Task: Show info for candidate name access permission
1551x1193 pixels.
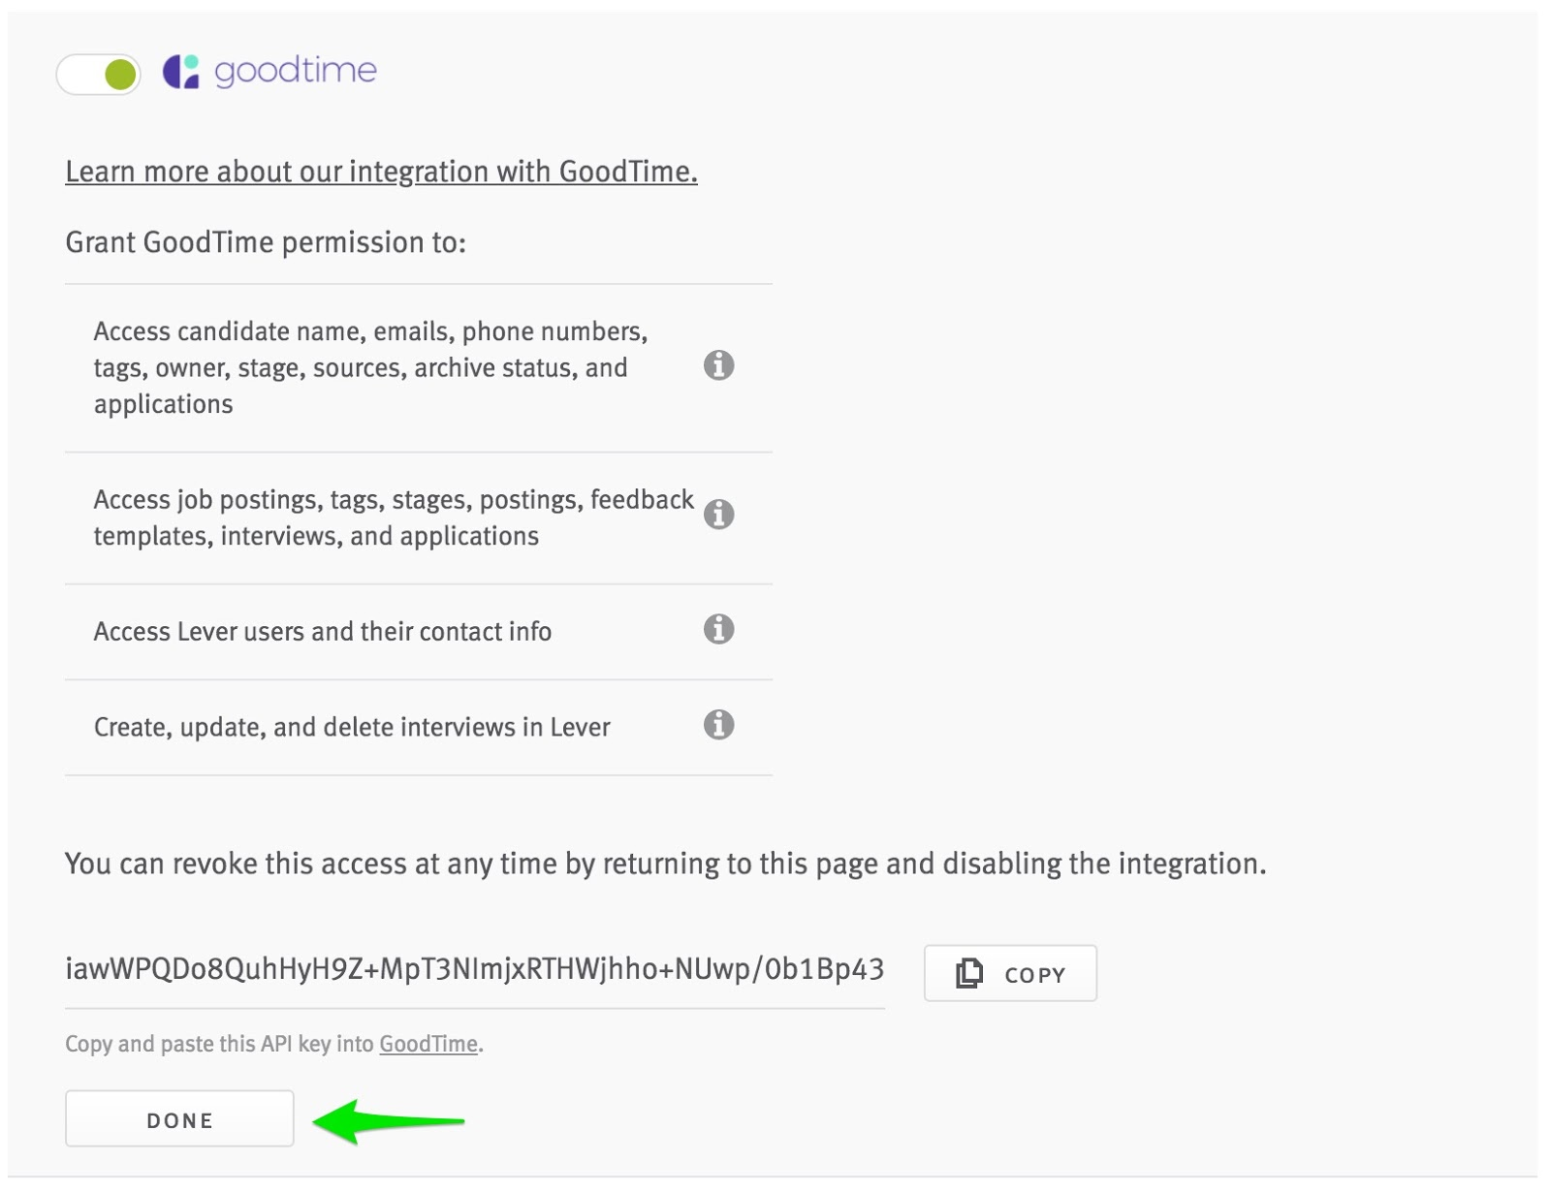Action: (718, 365)
